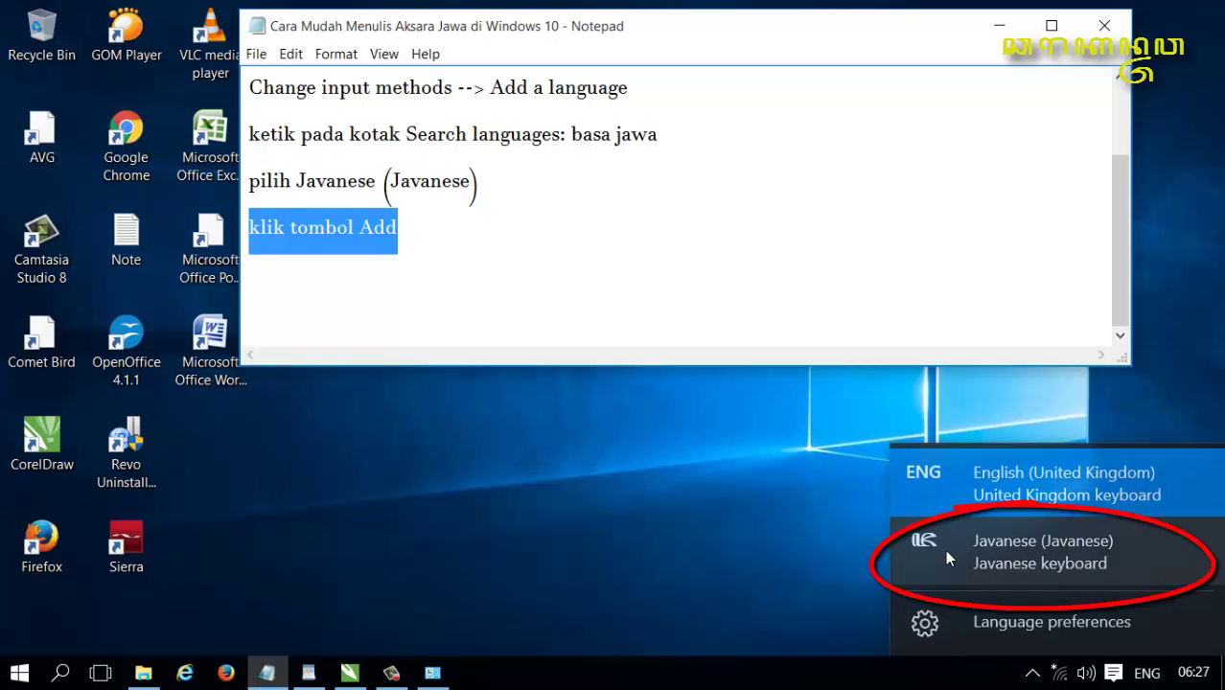Open the Format menu in Notepad
1225x690 pixels.
tap(335, 54)
